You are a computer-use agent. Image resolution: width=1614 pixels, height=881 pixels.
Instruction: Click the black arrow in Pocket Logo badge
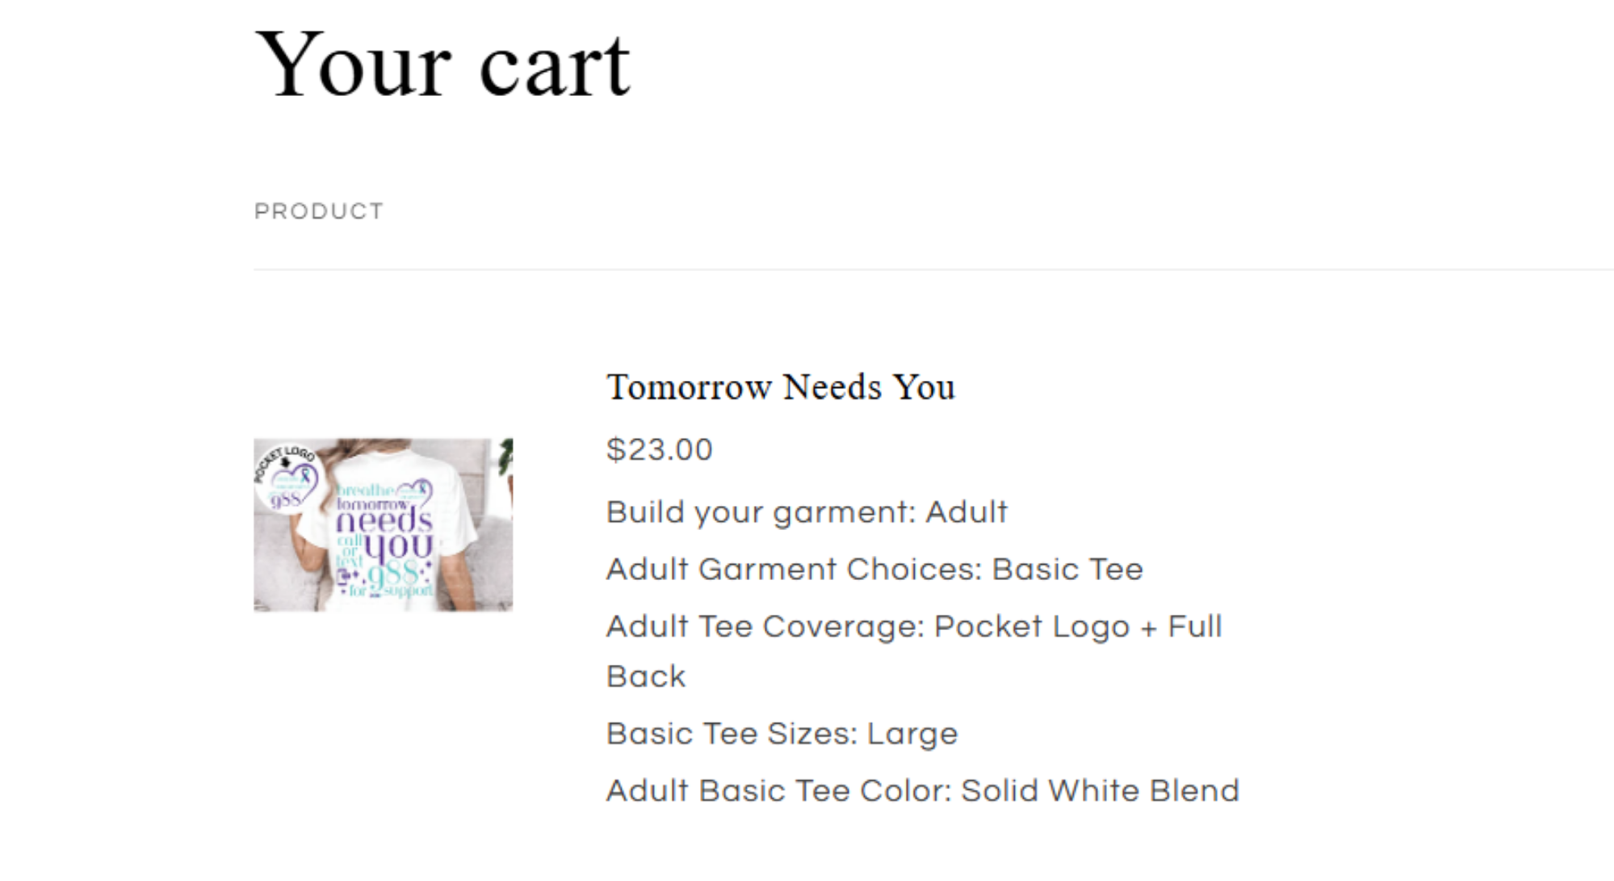tap(285, 463)
